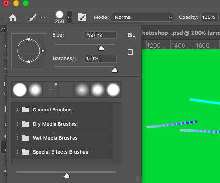Click the Dry Media Brushes folder icon
This screenshot has width=220, height=183.
(25, 124)
